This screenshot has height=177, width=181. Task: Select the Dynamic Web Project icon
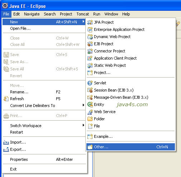coord(90,37)
